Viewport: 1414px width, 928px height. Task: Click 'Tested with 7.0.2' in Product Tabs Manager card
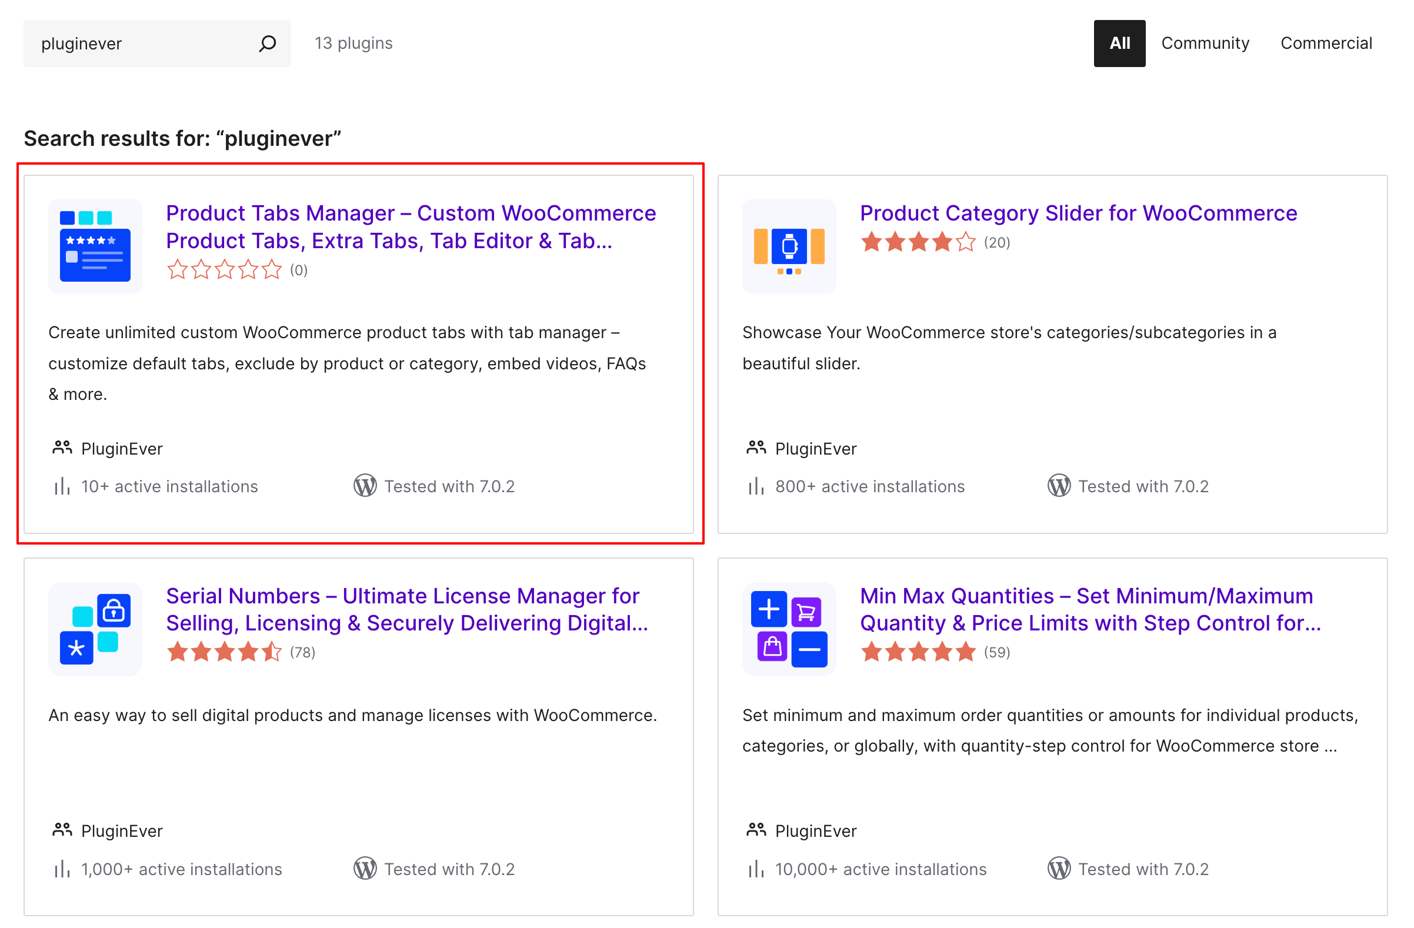[x=449, y=486]
